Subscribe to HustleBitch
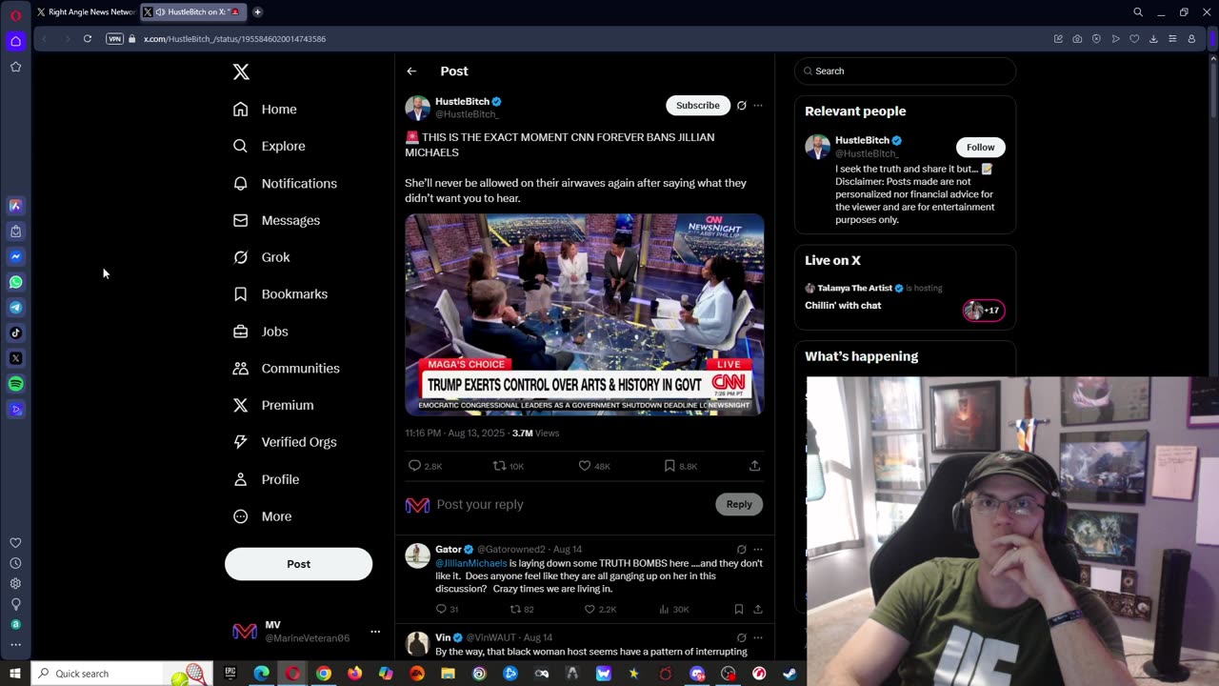Screen dimensions: 1219x686 click(698, 106)
